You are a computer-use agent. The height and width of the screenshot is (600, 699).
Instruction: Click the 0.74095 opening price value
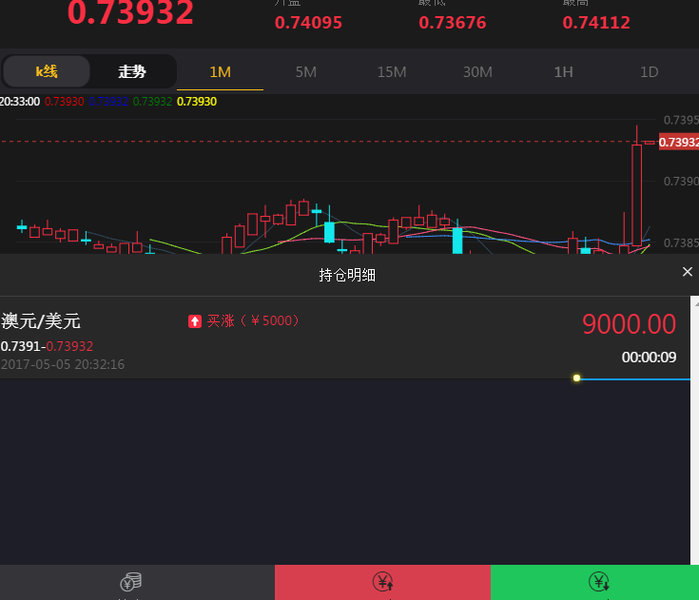tap(308, 22)
